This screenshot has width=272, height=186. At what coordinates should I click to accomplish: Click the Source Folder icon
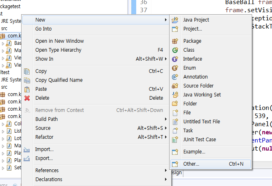click(x=175, y=86)
